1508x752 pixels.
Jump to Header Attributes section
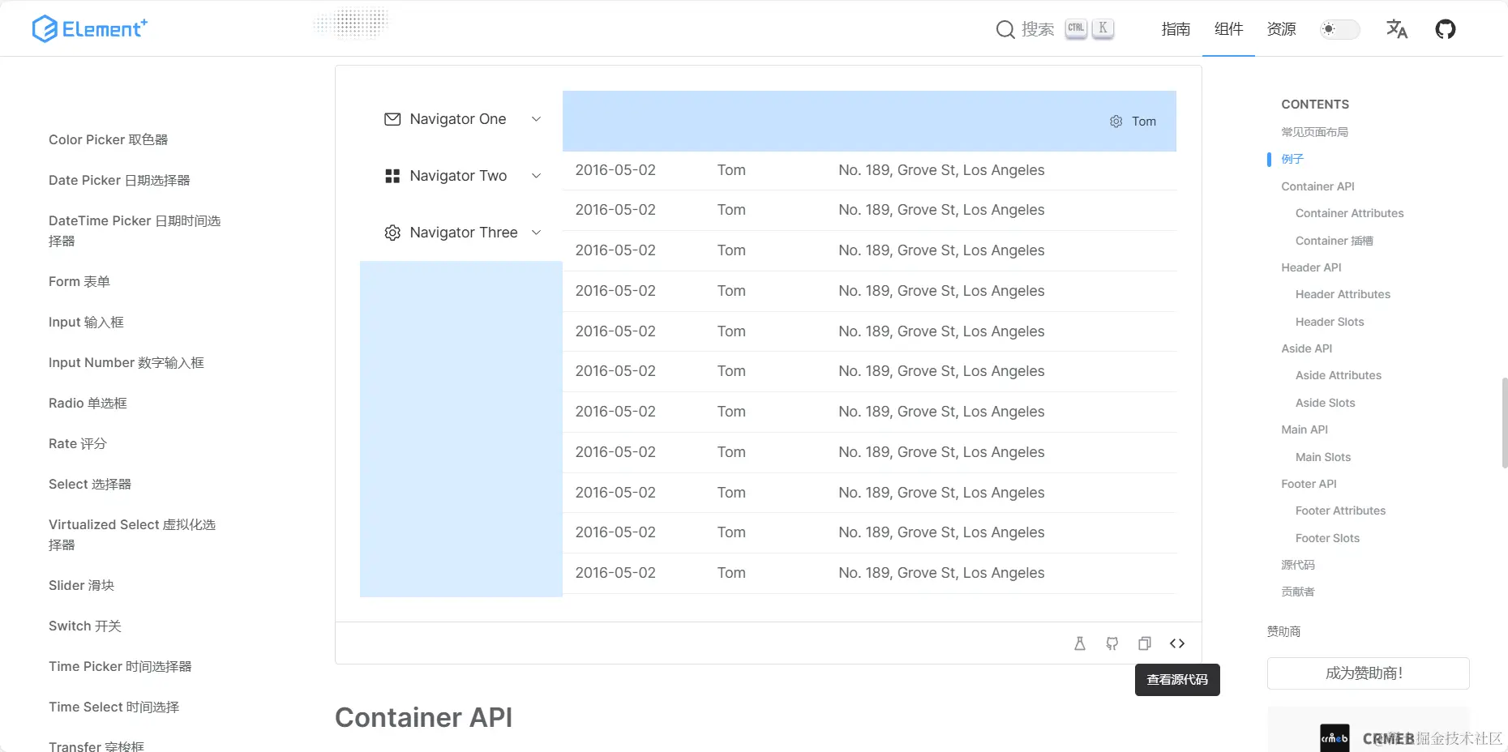(1343, 294)
